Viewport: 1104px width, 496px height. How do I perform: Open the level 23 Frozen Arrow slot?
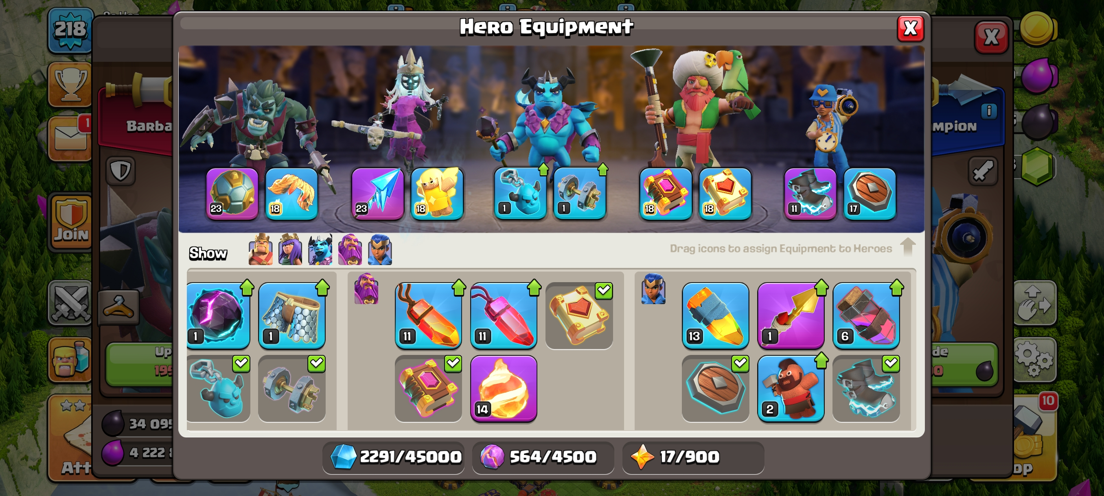[x=378, y=194]
